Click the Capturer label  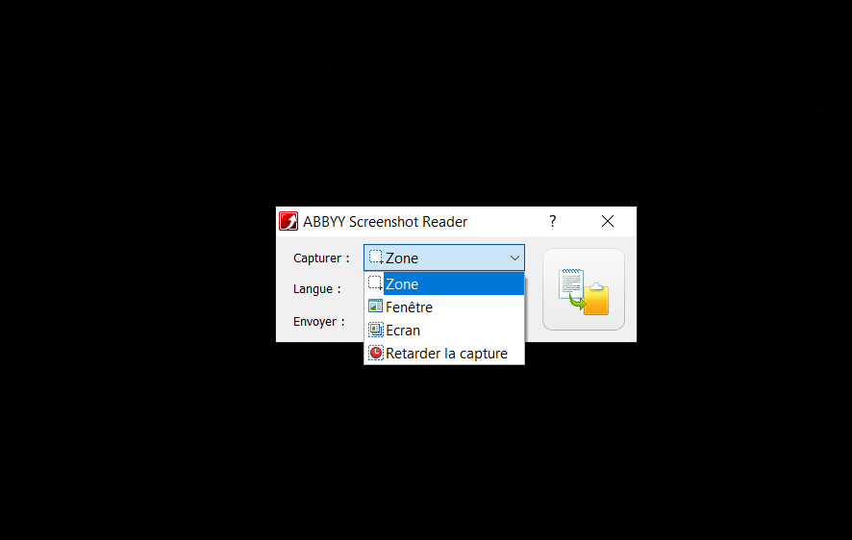(x=321, y=258)
